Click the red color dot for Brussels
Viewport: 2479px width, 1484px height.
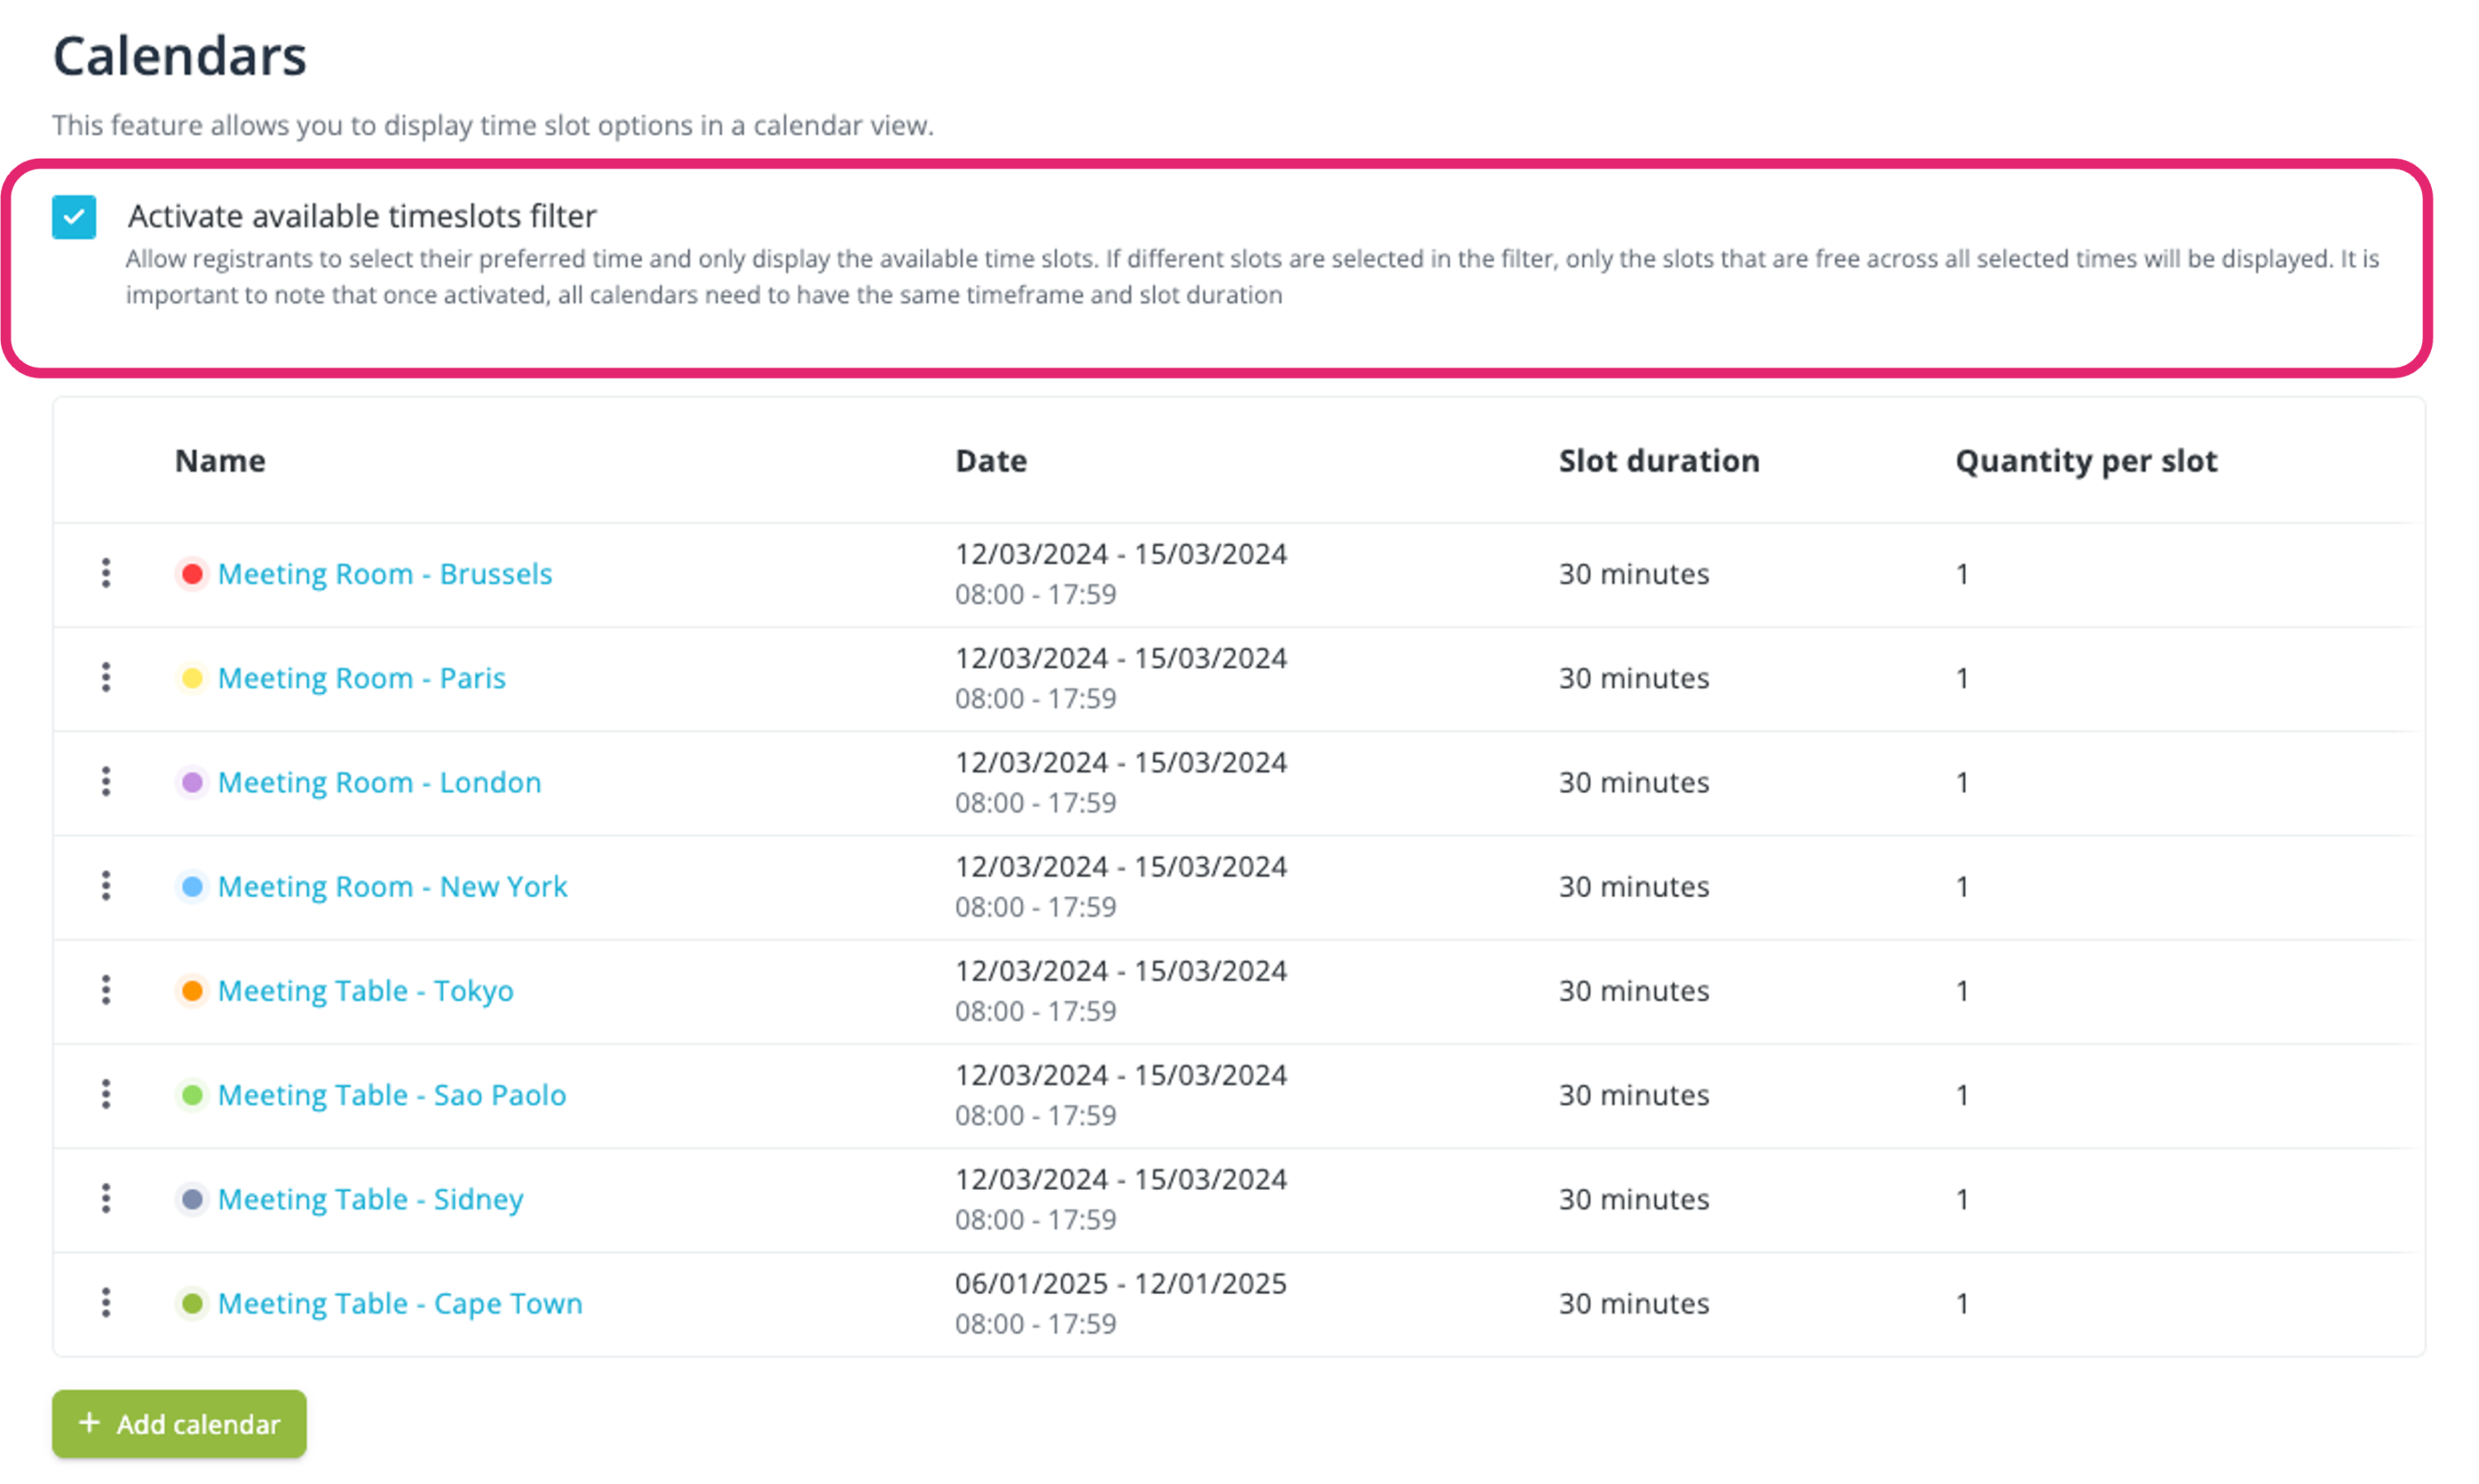[192, 574]
